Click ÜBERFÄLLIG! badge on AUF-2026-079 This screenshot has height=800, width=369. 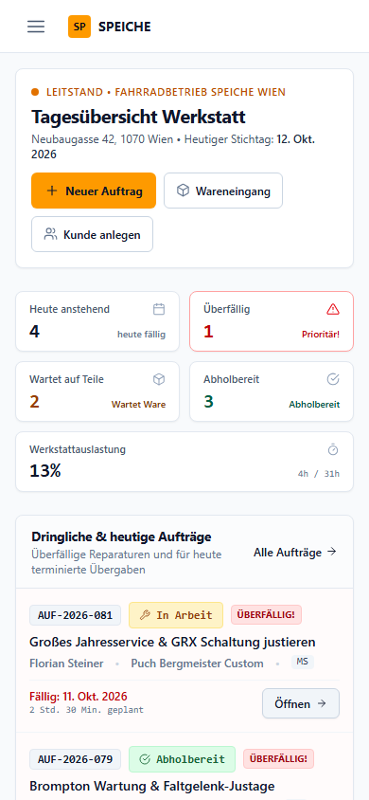[278, 758]
